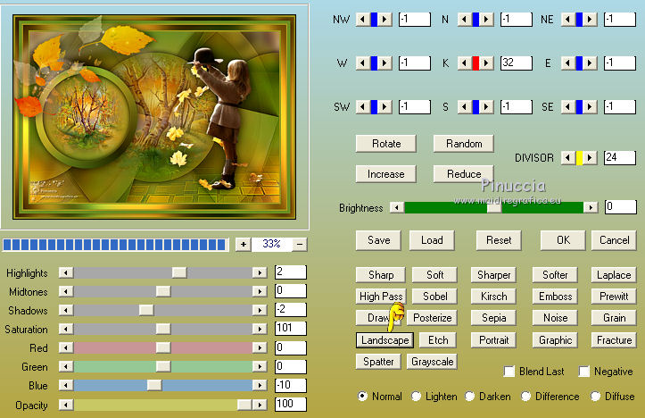Click the Random button
The height and width of the screenshot is (418, 645).
[464, 144]
